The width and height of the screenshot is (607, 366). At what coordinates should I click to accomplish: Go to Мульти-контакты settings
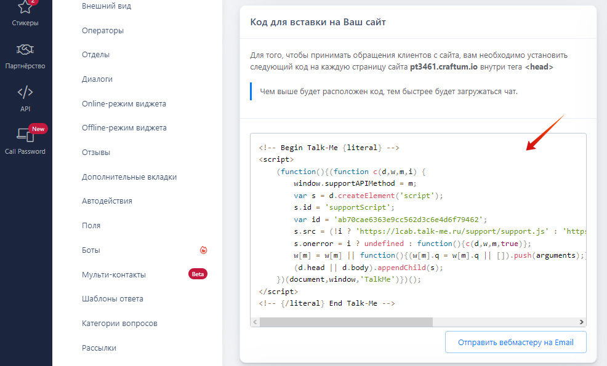(x=114, y=275)
